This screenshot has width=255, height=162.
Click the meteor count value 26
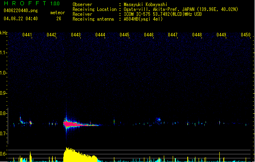[x=59, y=19]
